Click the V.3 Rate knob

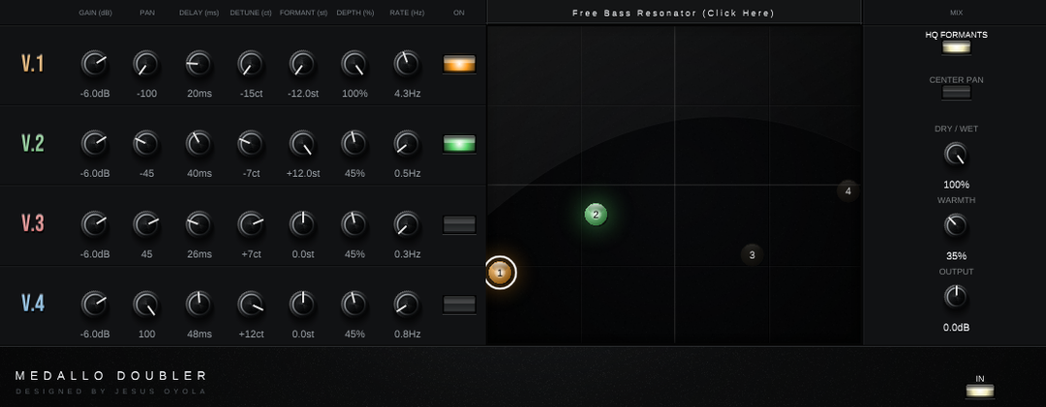406,224
